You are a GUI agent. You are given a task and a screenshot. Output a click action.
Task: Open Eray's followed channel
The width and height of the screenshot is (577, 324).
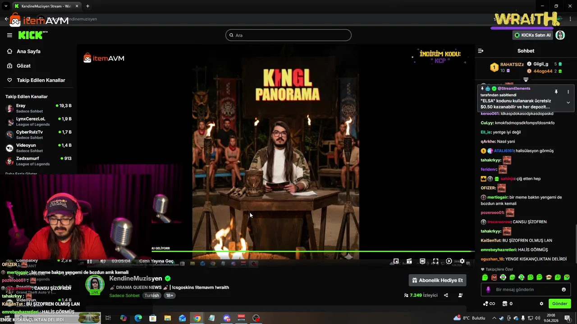(38, 108)
